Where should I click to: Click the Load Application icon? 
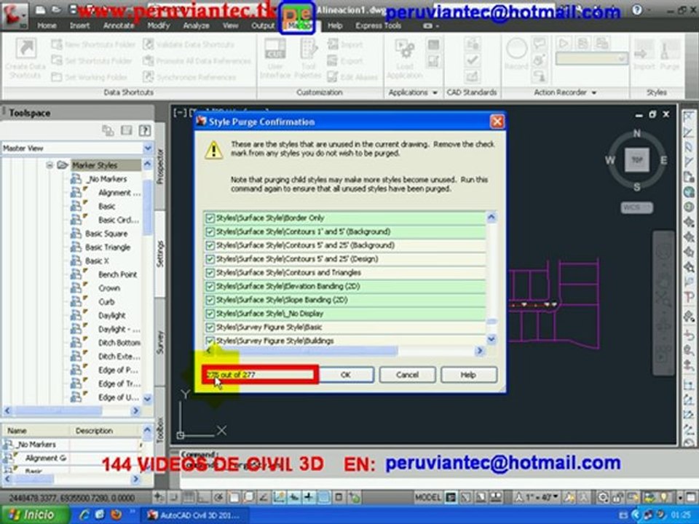pos(404,50)
